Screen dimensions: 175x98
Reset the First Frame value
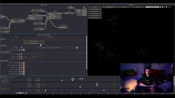pos(22,54)
